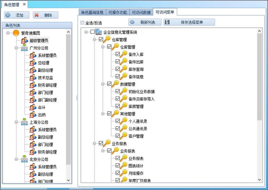Viewport: 268px width, 190px height.
Task: Click the key icon beside 其他管理
Action: [x=115, y=114]
